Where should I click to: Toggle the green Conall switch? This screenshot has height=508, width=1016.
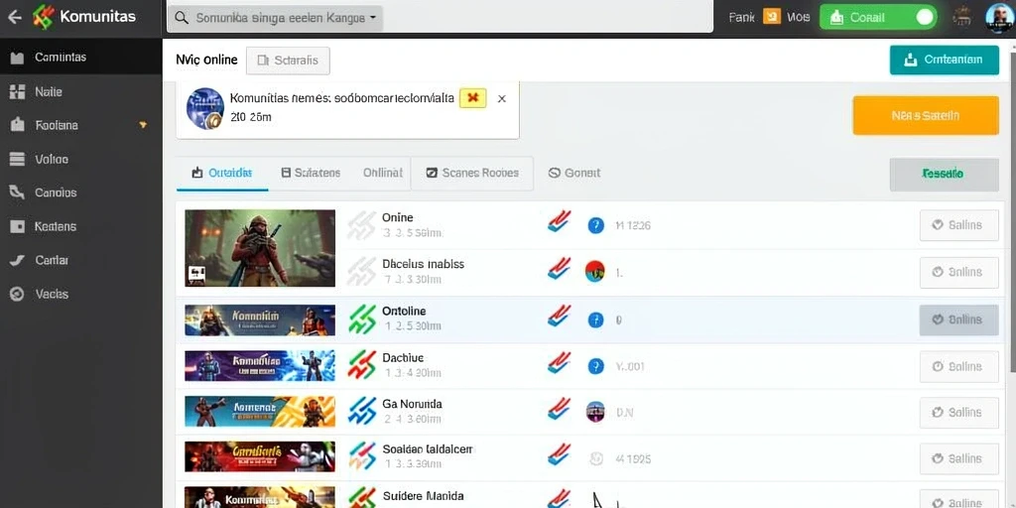pyautogui.click(x=926, y=18)
